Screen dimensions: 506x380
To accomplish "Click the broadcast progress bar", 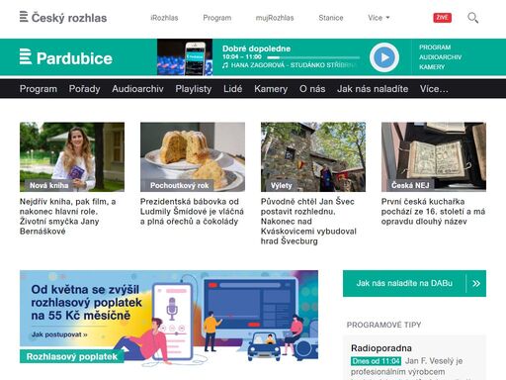I will point(313,57).
